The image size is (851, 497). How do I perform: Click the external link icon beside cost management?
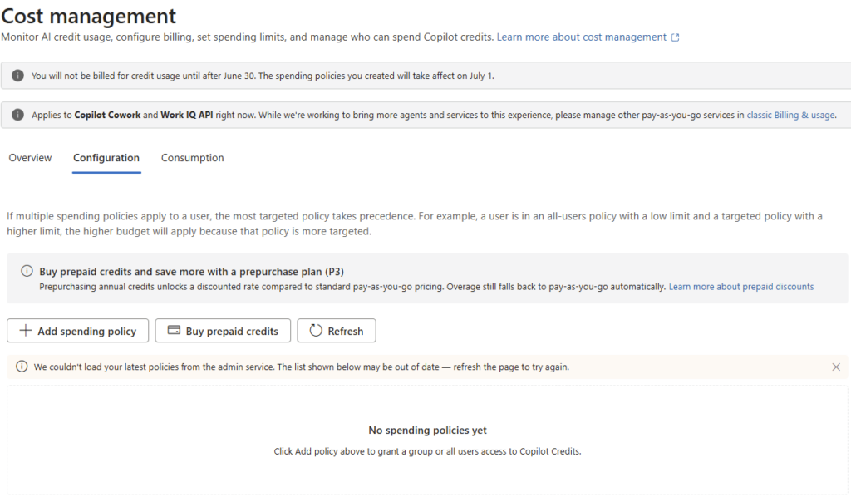[675, 37]
